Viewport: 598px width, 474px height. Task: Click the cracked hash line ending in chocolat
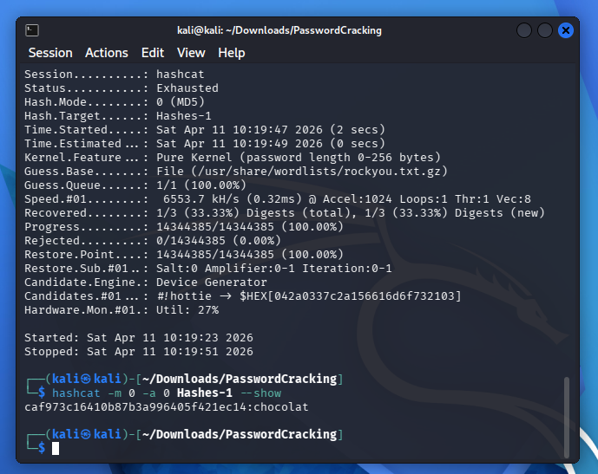pos(167,407)
